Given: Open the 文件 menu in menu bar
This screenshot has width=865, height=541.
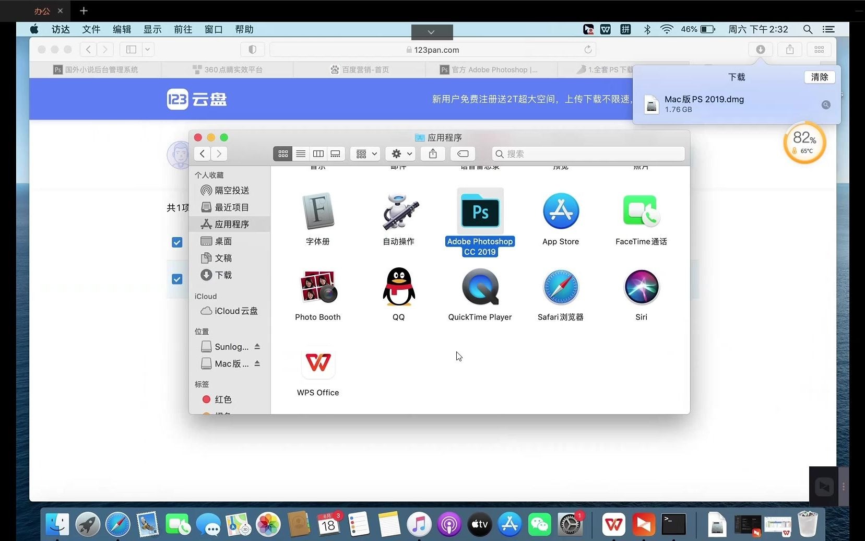Looking at the screenshot, I should coord(91,29).
